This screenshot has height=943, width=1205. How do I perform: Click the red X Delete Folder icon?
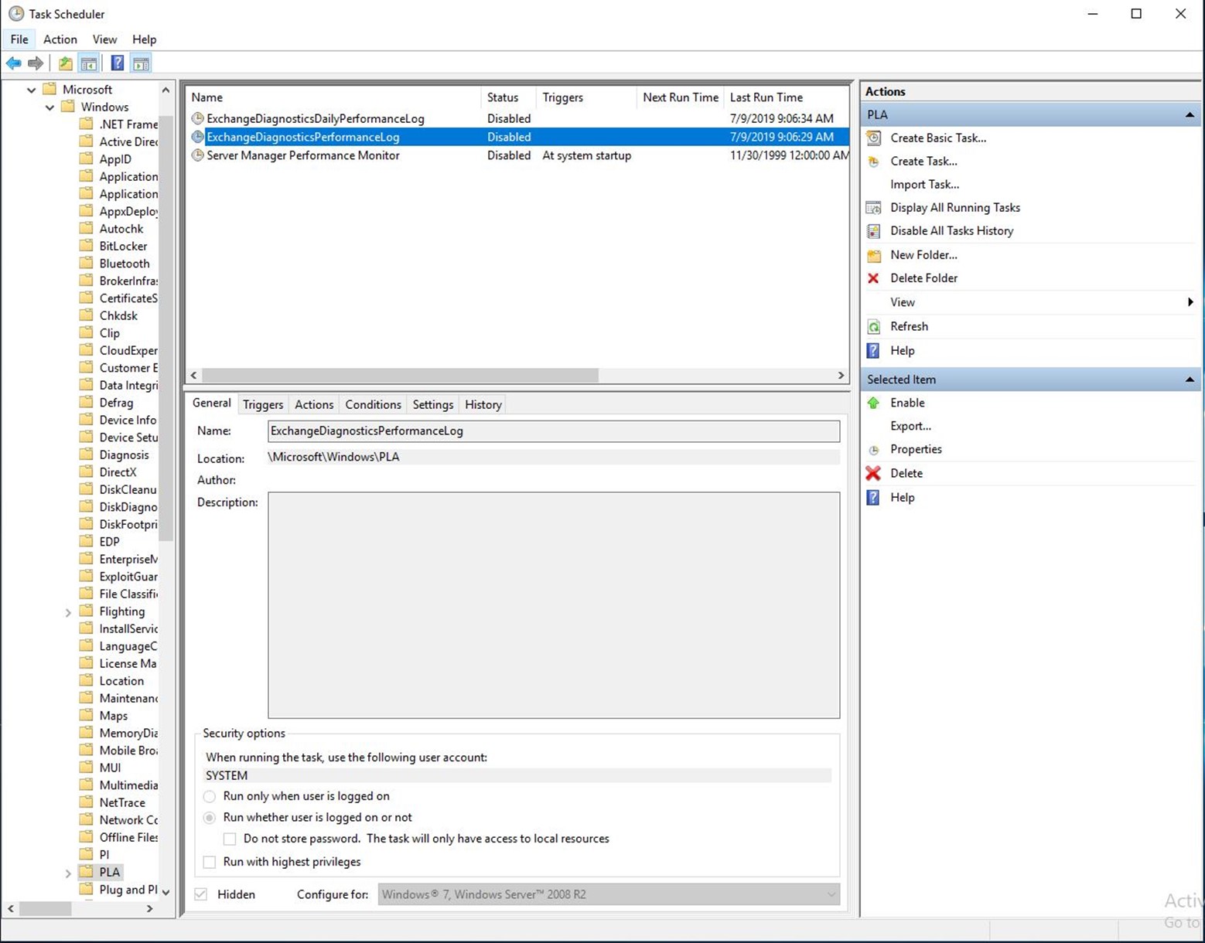click(874, 278)
